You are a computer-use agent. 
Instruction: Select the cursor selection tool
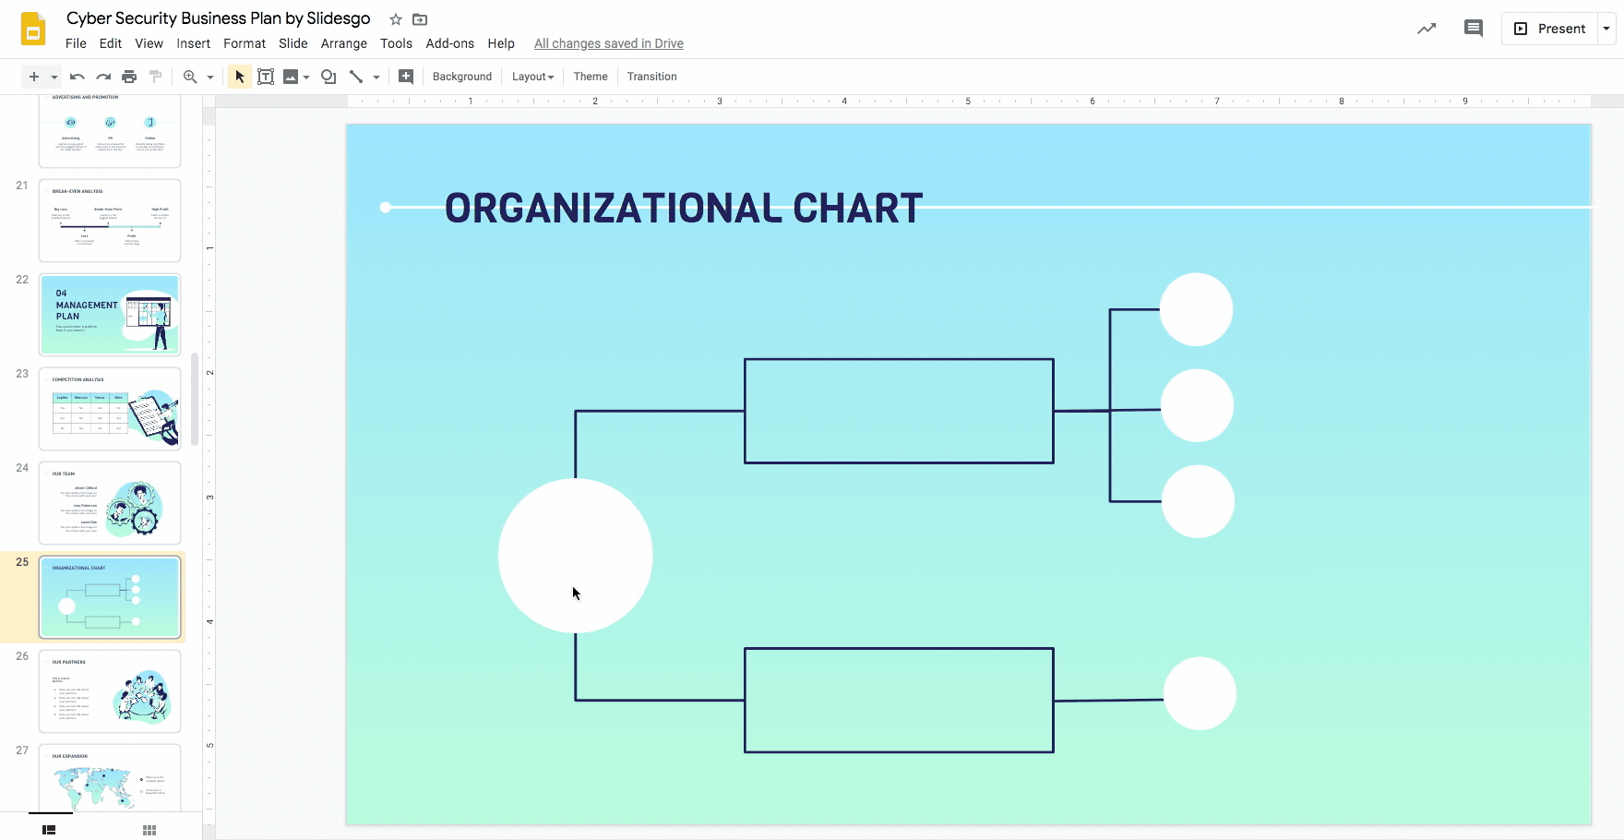point(239,77)
